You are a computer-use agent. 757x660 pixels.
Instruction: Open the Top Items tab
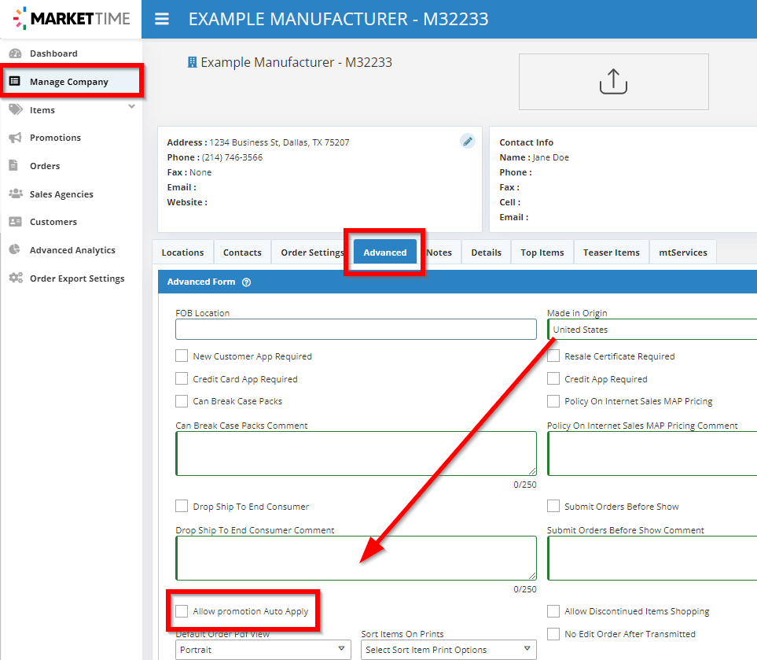pyautogui.click(x=542, y=253)
